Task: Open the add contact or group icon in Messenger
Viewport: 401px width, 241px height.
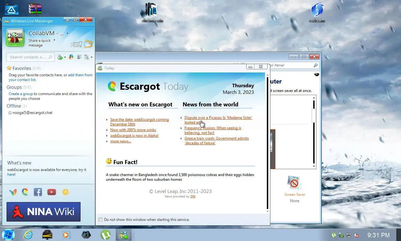Action: 60,57
